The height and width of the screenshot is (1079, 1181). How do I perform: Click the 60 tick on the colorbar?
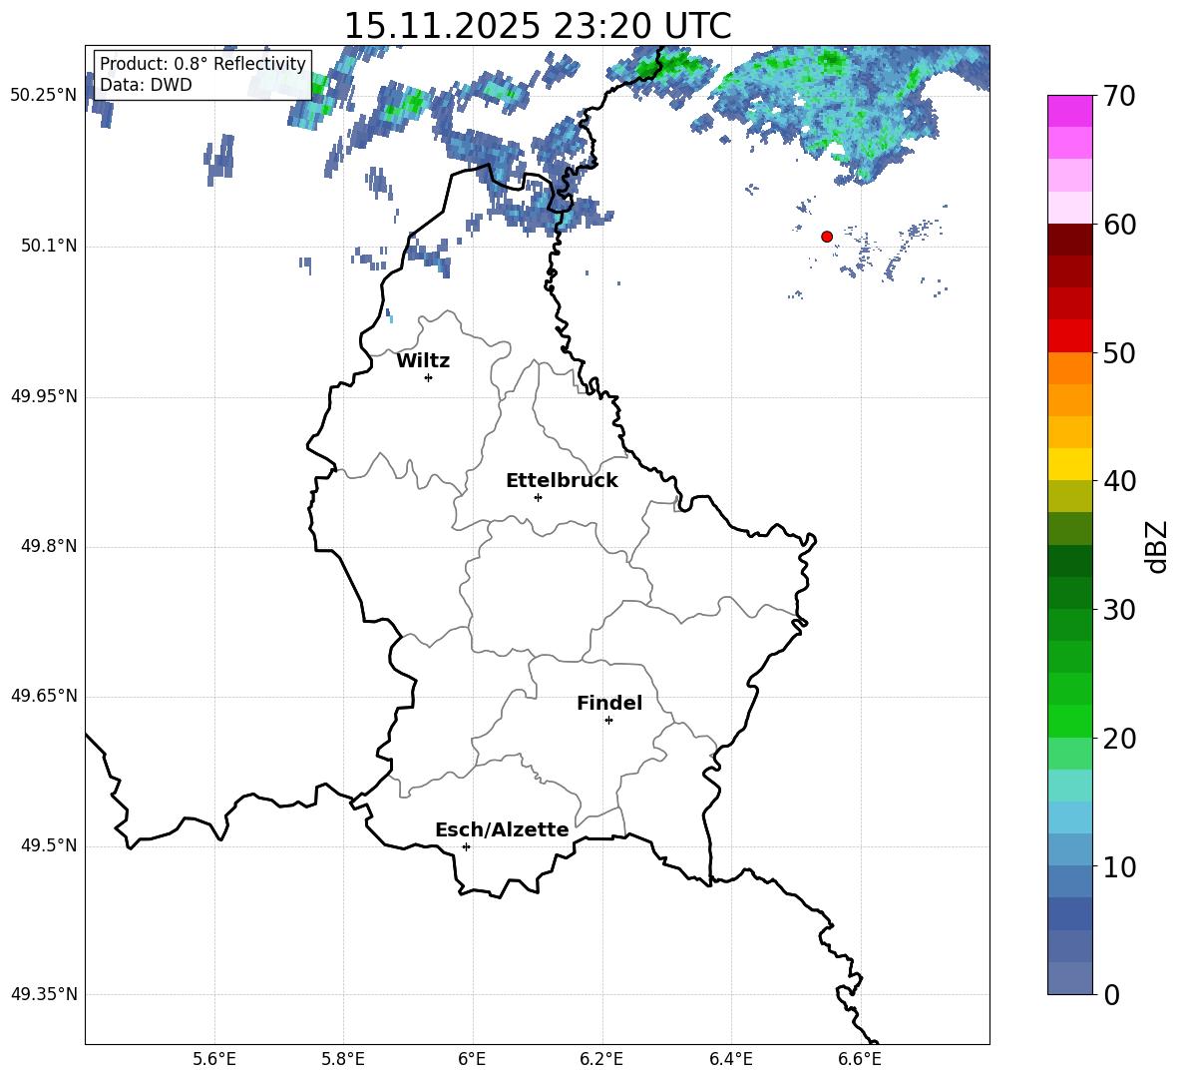click(x=1118, y=224)
